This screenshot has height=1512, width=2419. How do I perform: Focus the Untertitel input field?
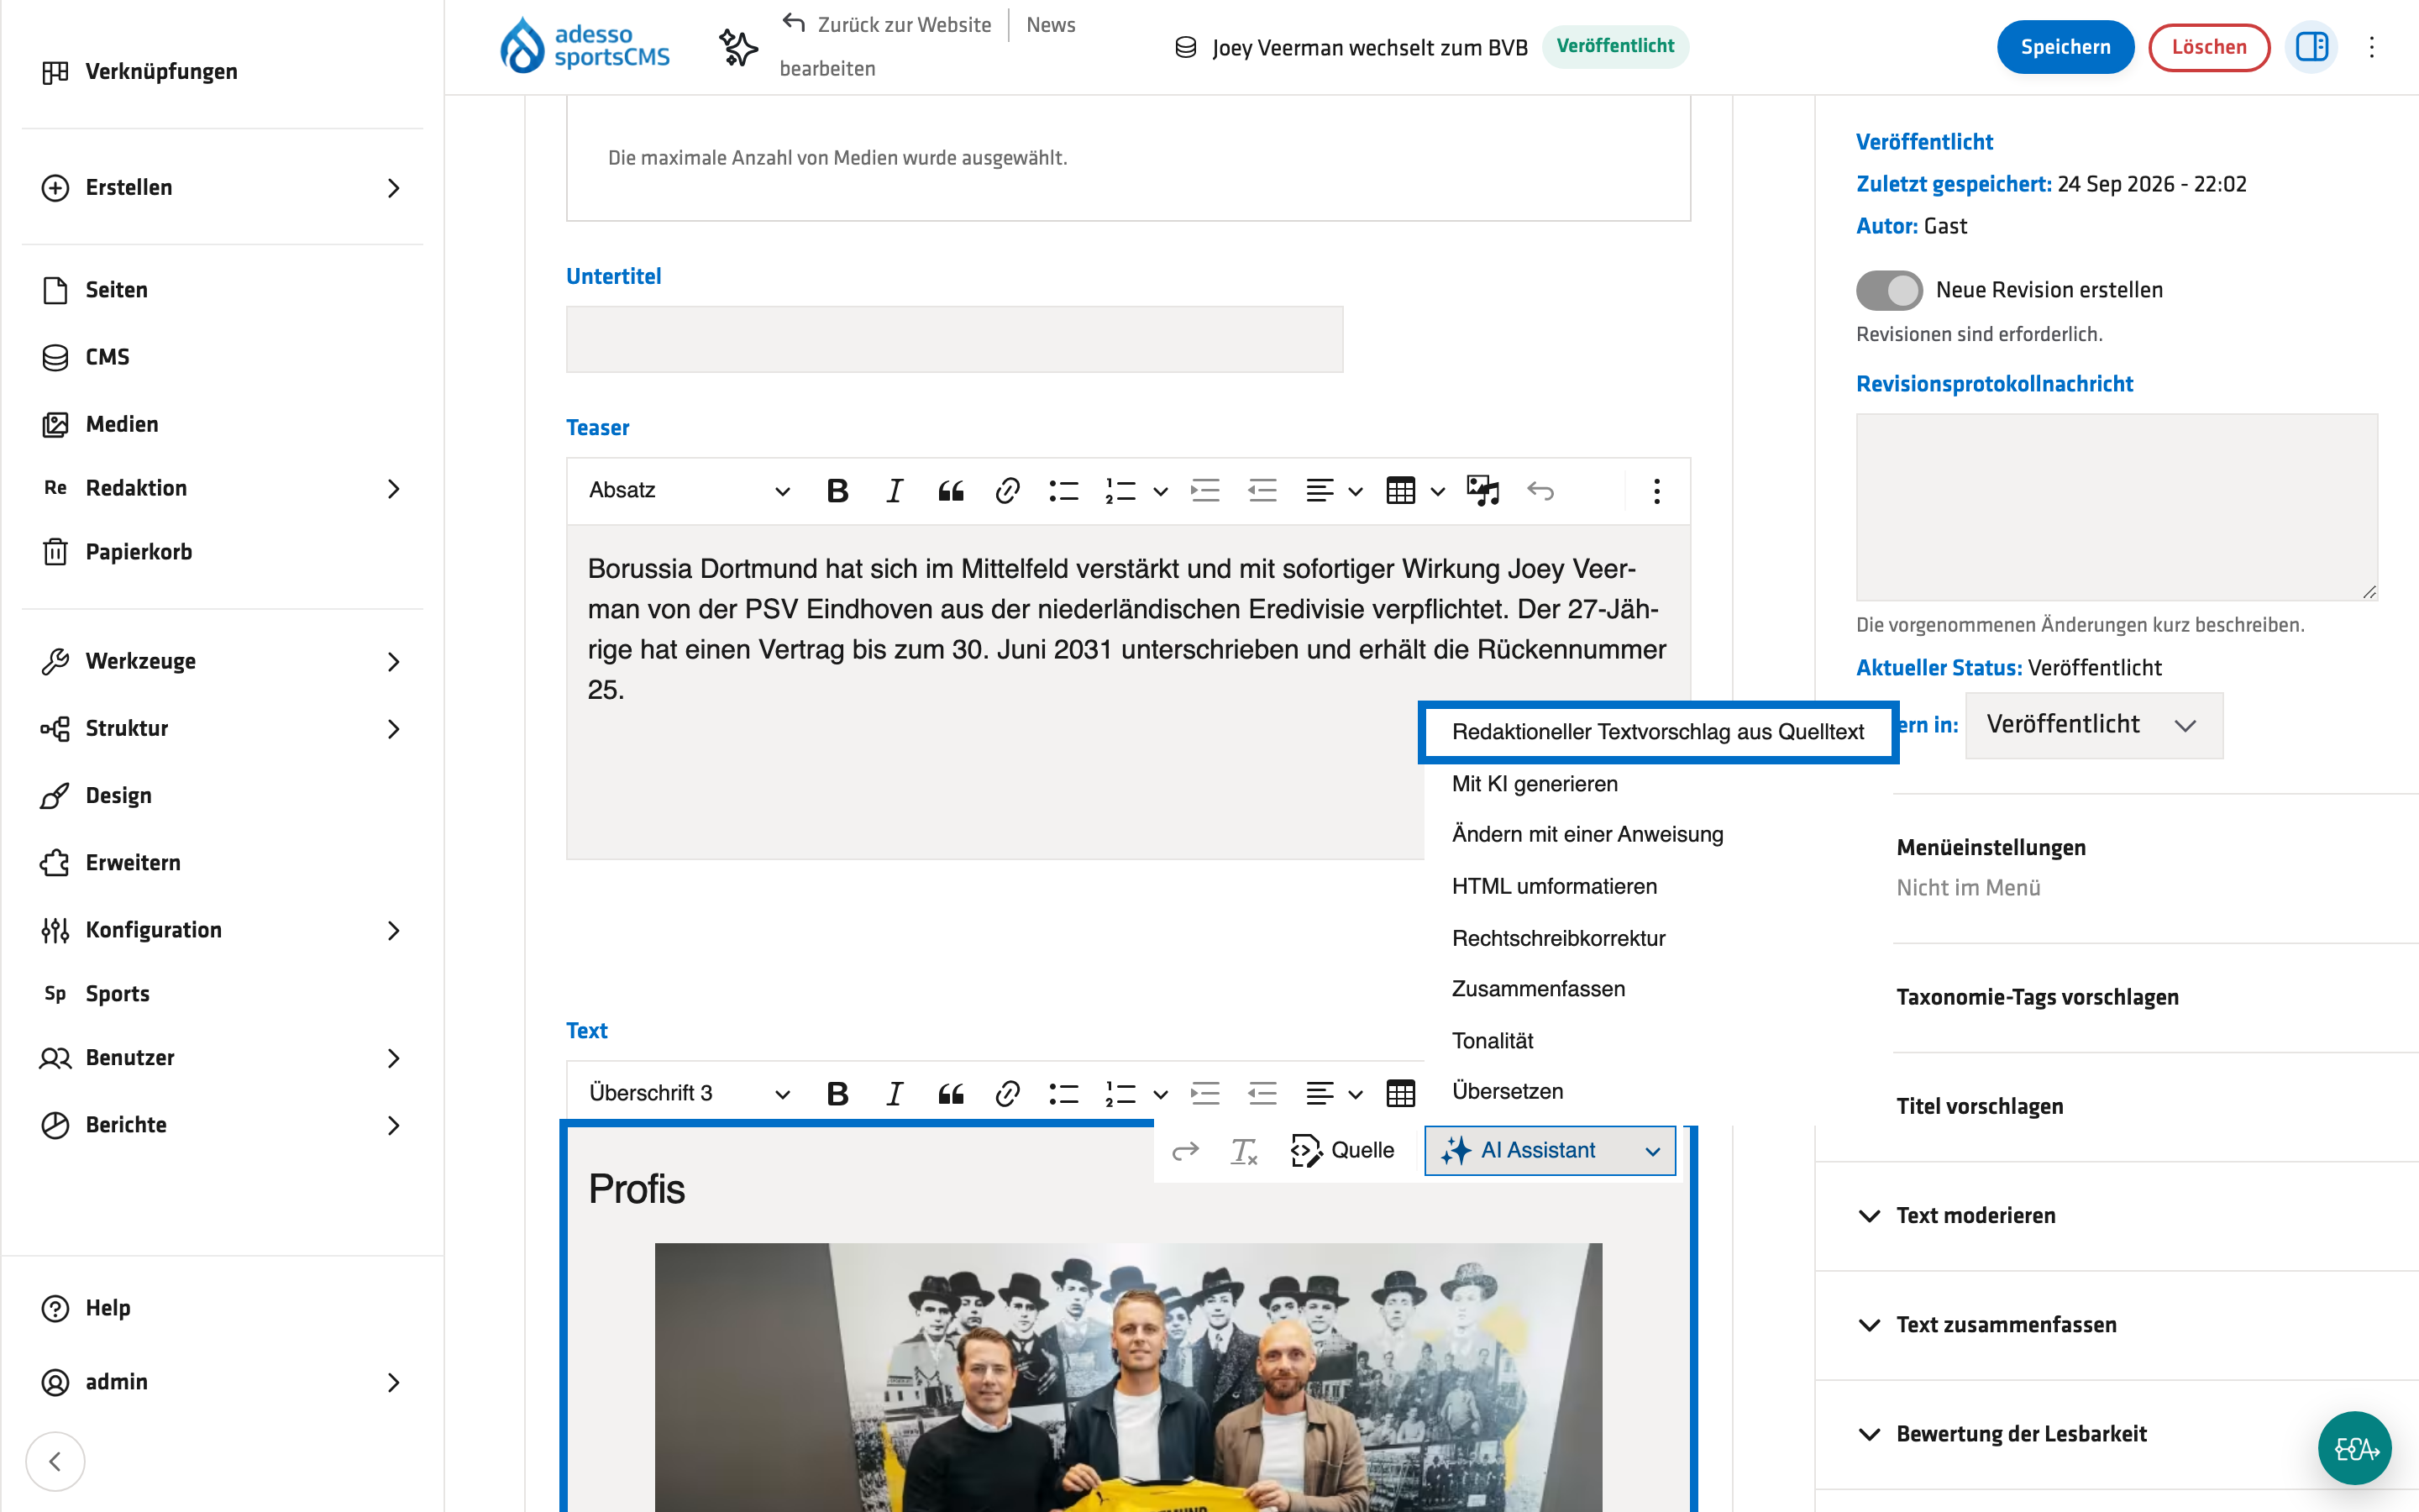tap(955, 340)
